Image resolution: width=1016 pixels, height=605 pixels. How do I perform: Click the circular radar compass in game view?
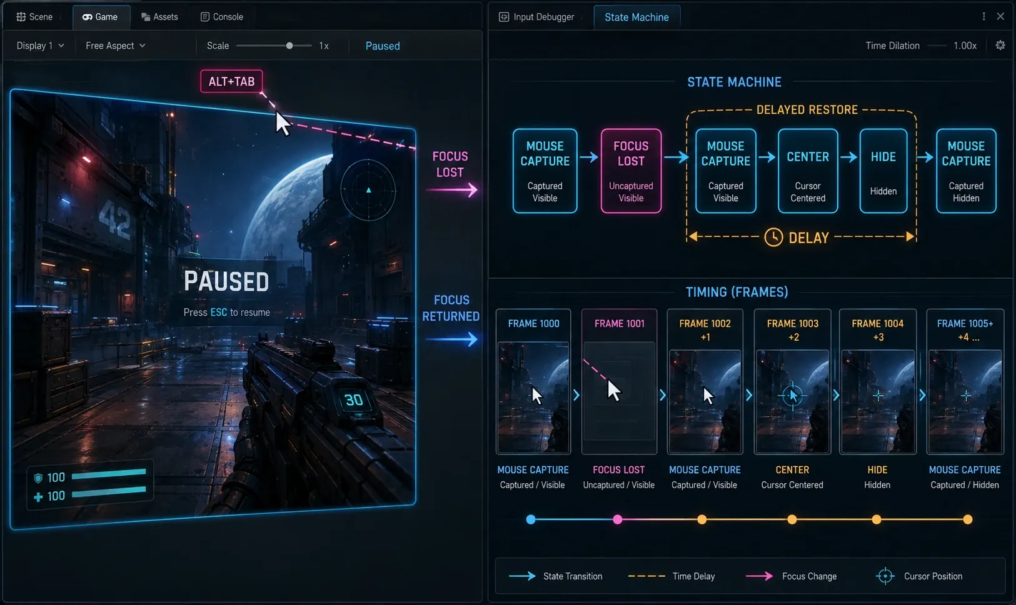pyautogui.click(x=368, y=189)
